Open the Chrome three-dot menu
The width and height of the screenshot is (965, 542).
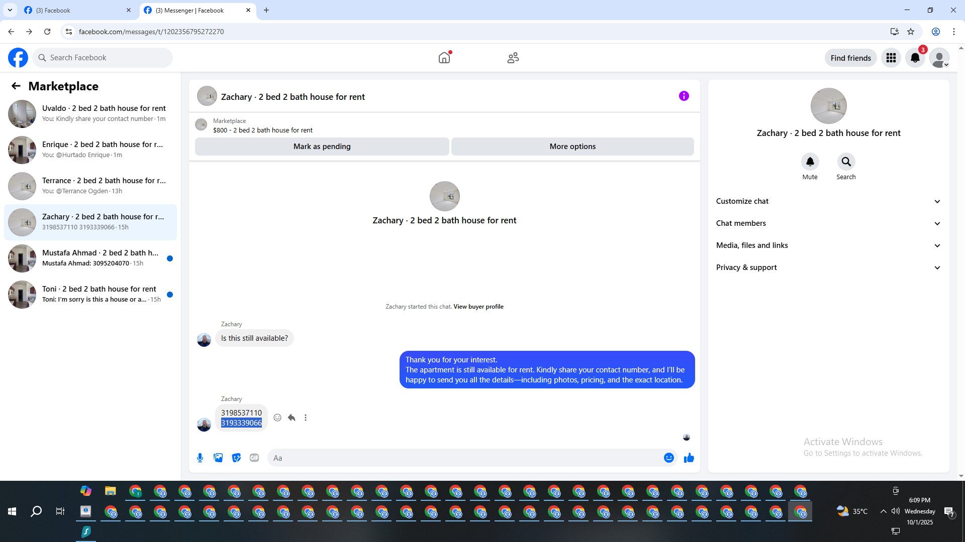[954, 32]
